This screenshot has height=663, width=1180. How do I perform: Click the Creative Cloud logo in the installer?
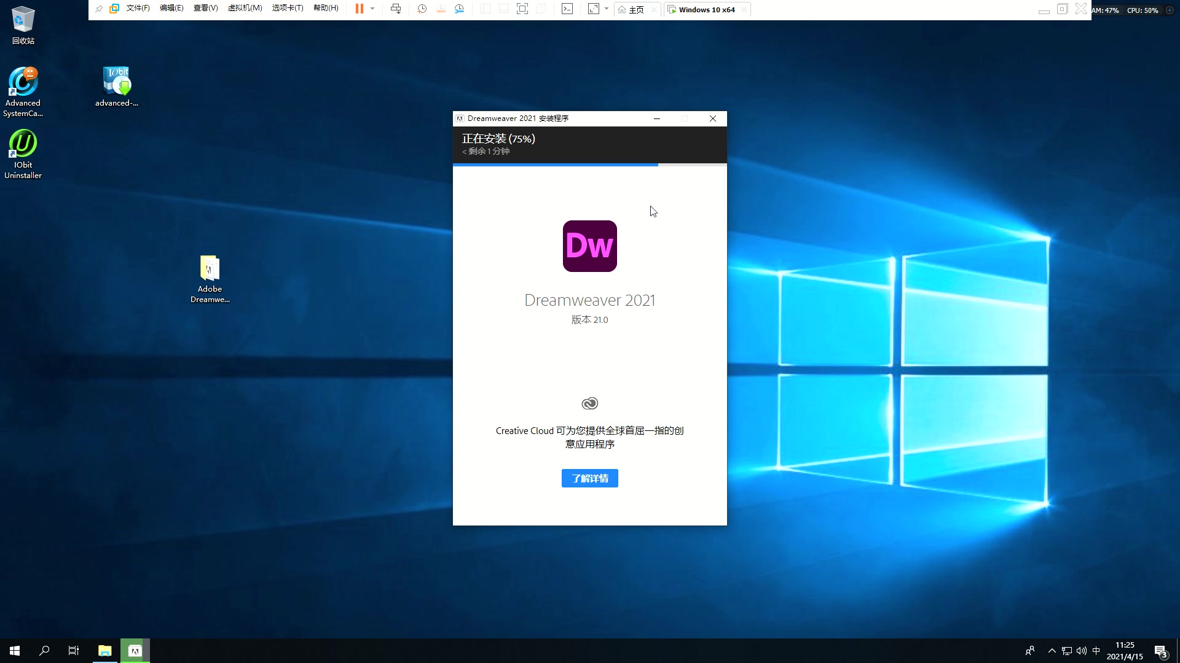[589, 403]
